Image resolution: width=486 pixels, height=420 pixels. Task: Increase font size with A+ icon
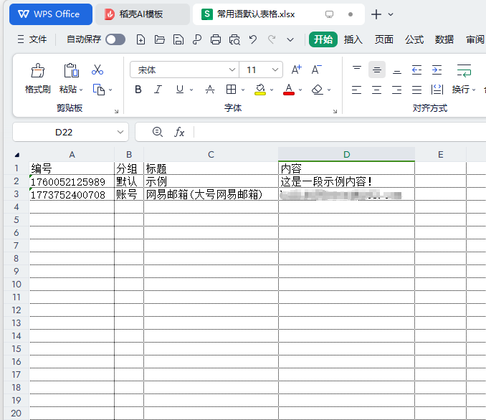(296, 70)
